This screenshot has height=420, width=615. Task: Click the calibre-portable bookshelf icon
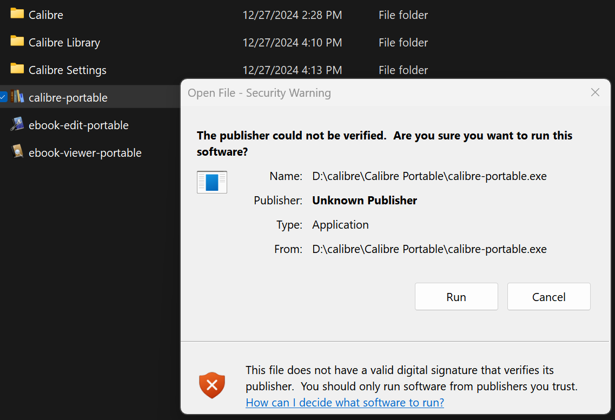[x=17, y=96]
